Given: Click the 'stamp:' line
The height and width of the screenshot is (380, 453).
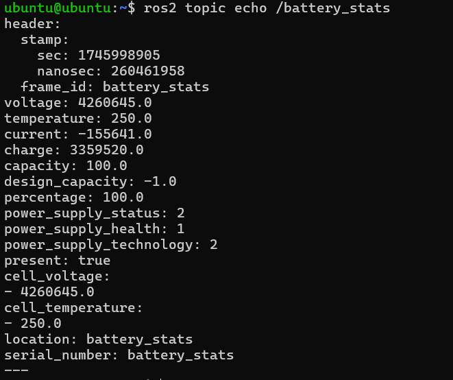Looking at the screenshot, I should [x=45, y=40].
